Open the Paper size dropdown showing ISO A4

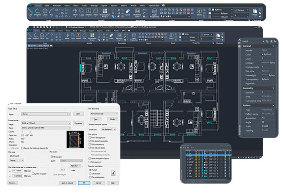(x=46, y=128)
